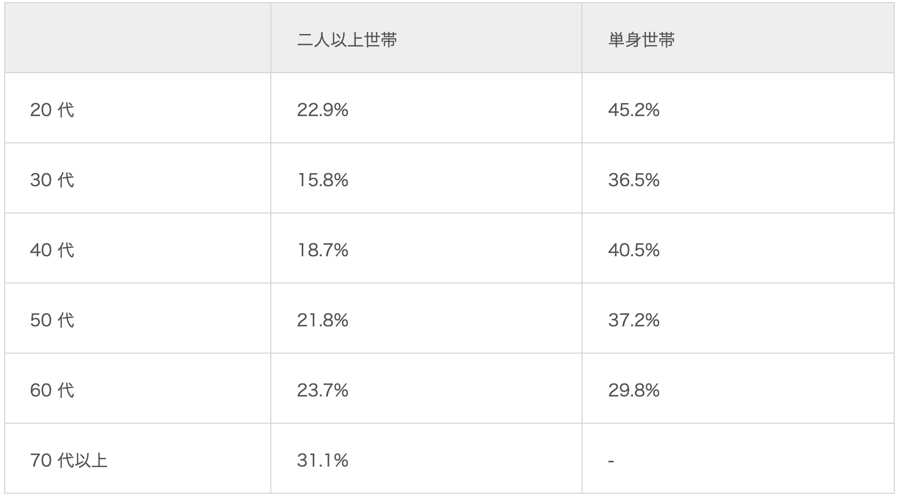This screenshot has width=900, height=498.
Task: Click the 15.8% value
Action: (x=322, y=180)
